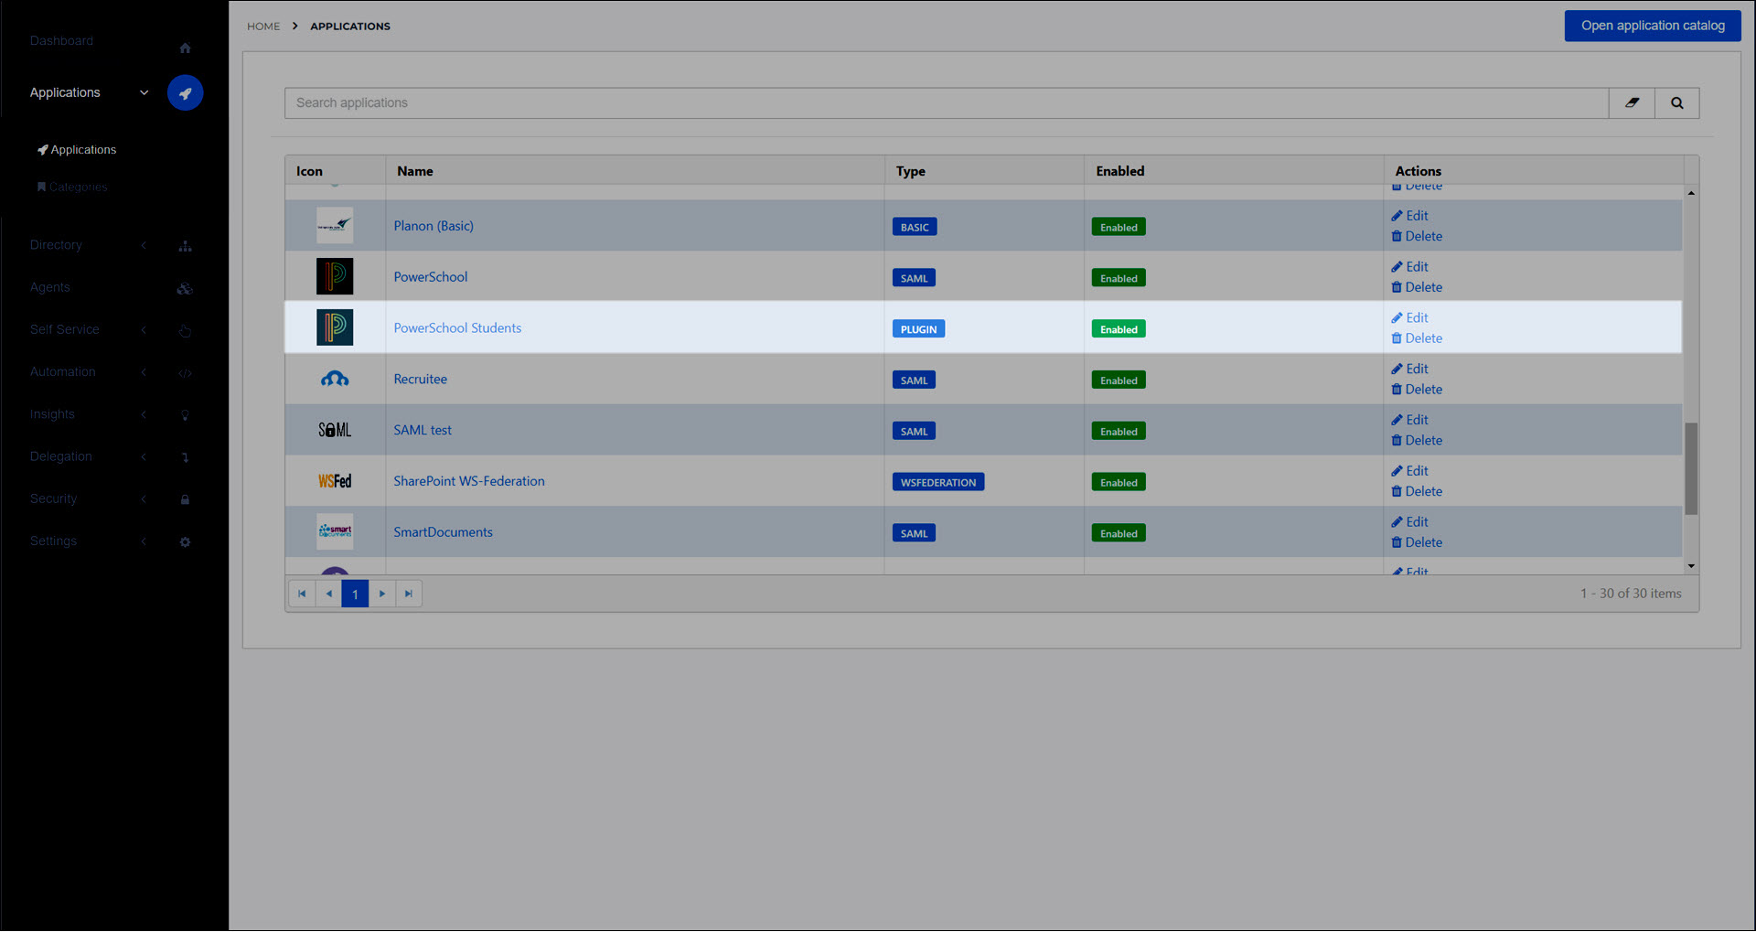Click the Automation code icon
Screen dimensions: 1756x932
coord(185,373)
